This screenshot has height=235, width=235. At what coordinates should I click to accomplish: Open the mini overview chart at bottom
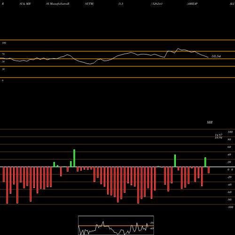(x=116, y=225)
